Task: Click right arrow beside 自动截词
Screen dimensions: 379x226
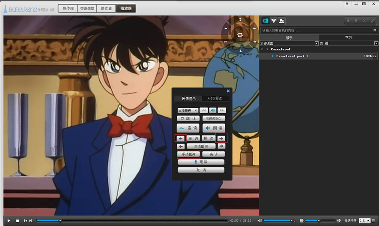Action: 222,146
